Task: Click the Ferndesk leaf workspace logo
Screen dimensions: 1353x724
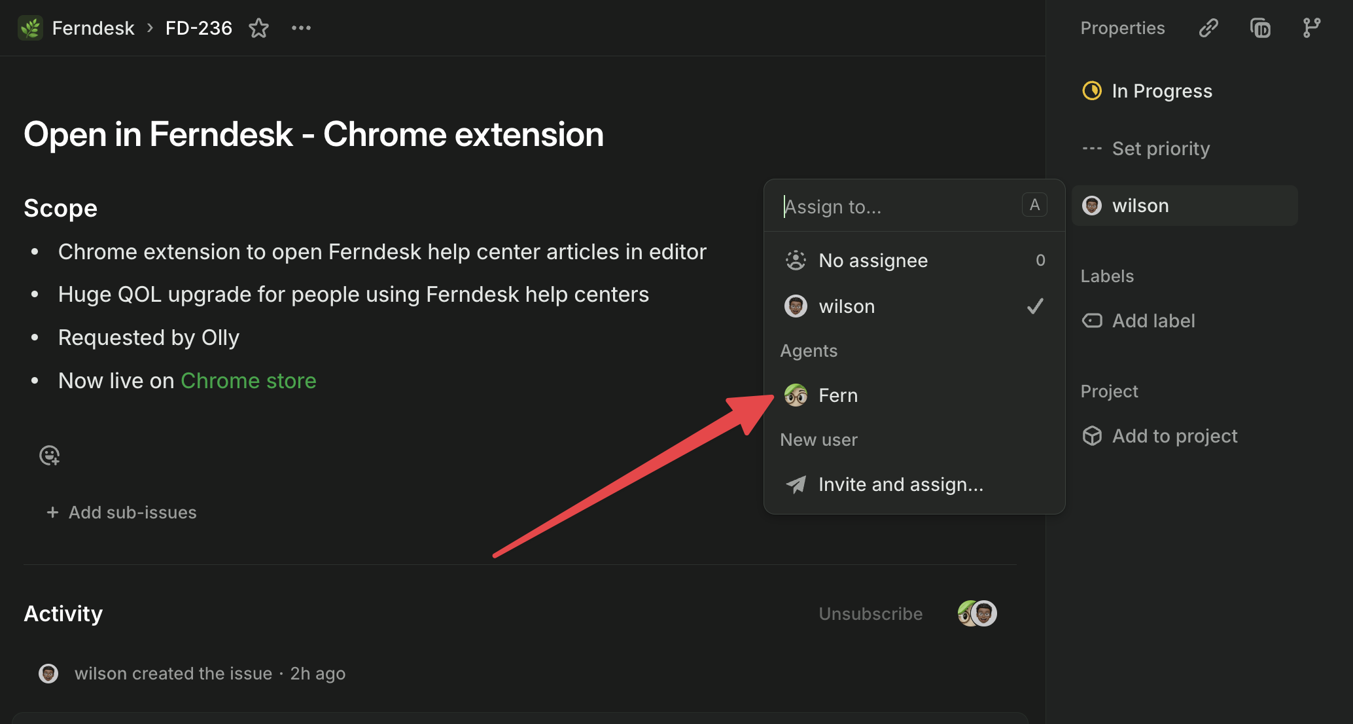Action: [x=30, y=28]
